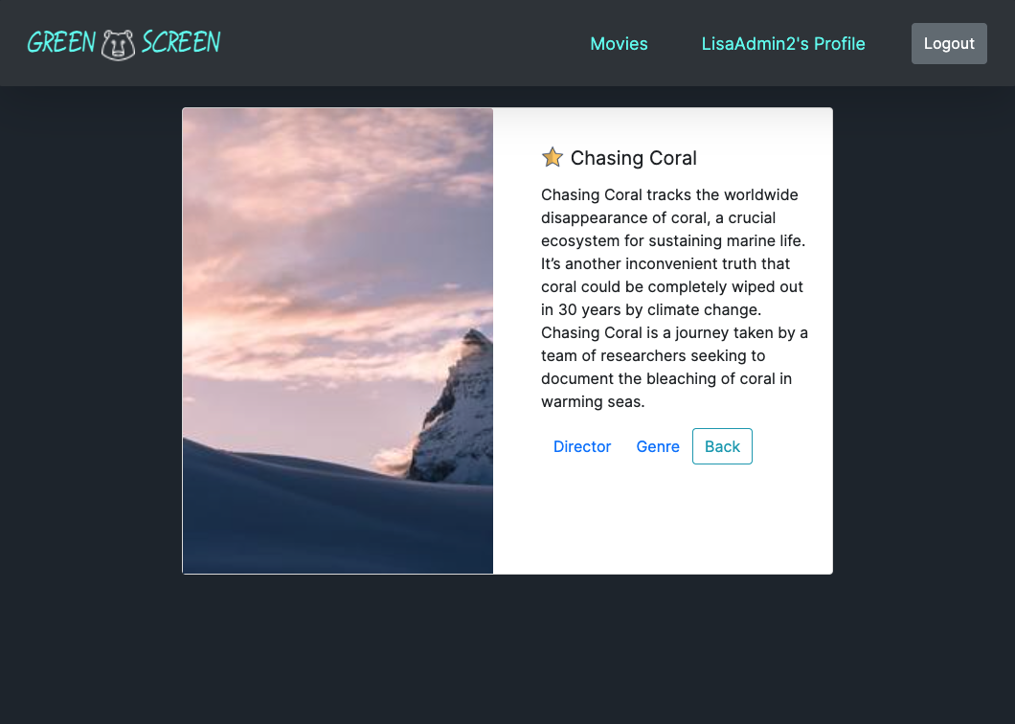Open the Genre details link
Image resolution: width=1015 pixels, height=724 pixels.
click(x=658, y=446)
